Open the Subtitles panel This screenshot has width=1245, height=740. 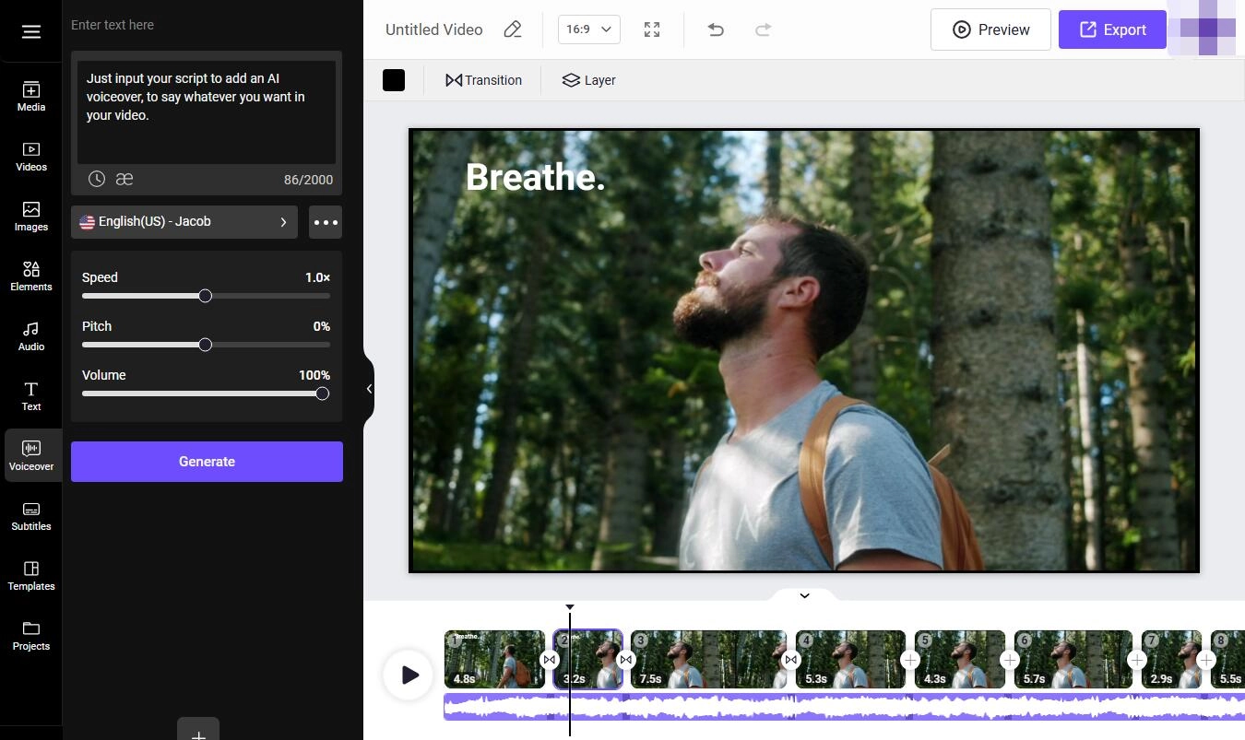[31, 516]
